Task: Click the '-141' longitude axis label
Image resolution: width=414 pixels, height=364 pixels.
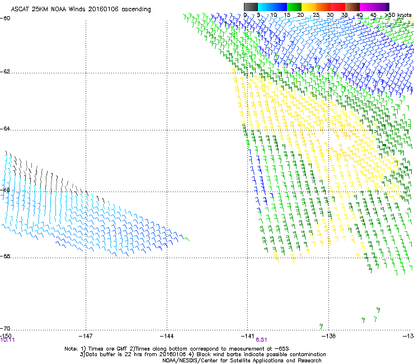Action: [248, 336]
